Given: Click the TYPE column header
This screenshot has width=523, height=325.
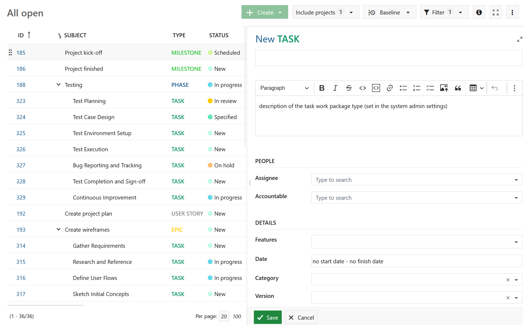Looking at the screenshot, I should [179, 35].
